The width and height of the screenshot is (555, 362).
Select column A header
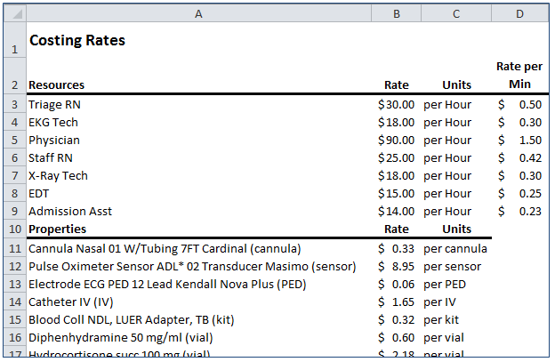click(x=198, y=13)
